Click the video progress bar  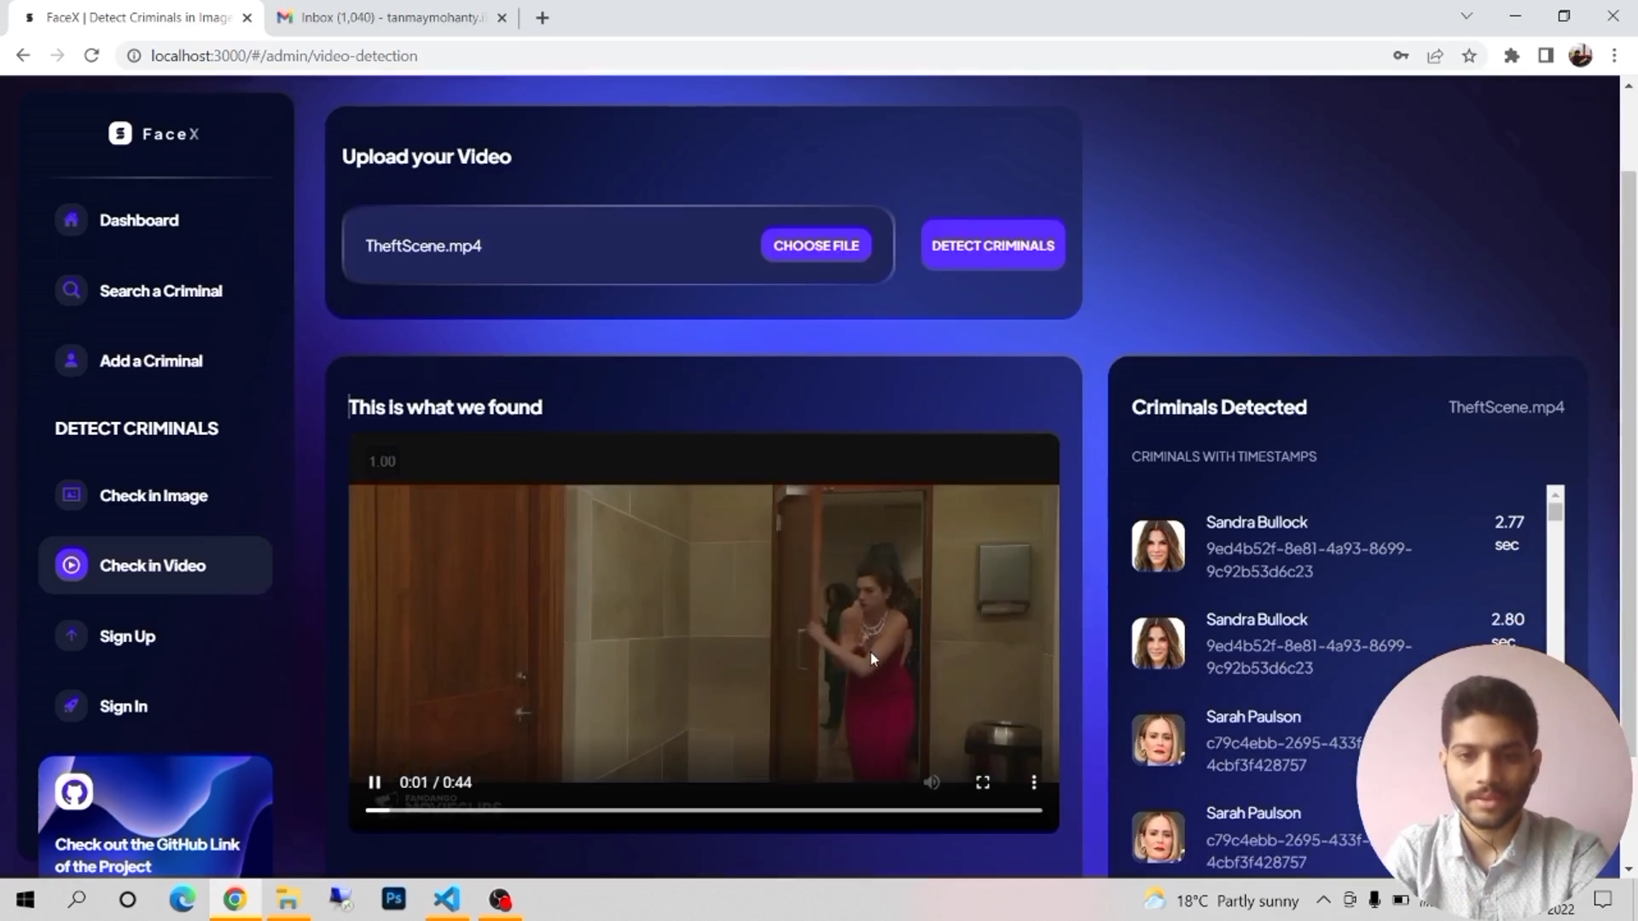click(x=704, y=810)
